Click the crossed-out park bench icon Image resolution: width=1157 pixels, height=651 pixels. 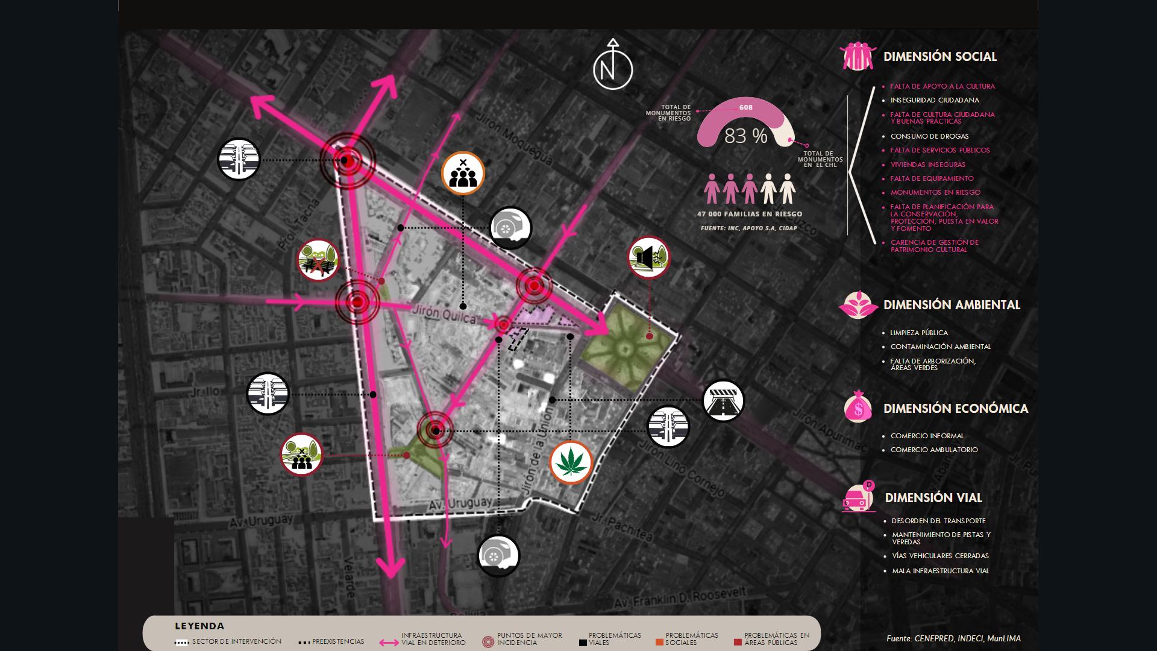pos(318,260)
